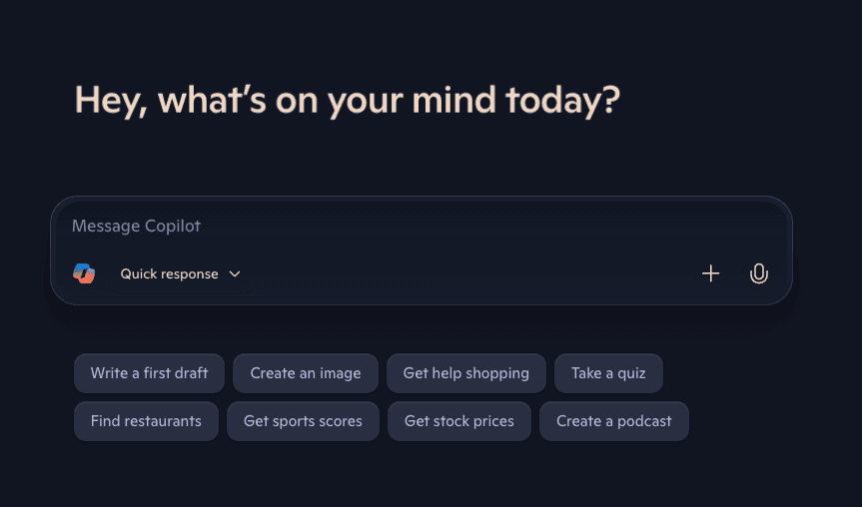
Task: Start voice input with the microphone icon
Action: tap(759, 273)
